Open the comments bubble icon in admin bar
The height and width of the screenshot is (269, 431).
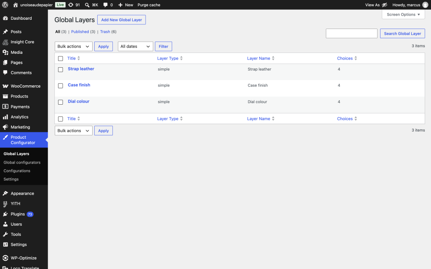105,5
